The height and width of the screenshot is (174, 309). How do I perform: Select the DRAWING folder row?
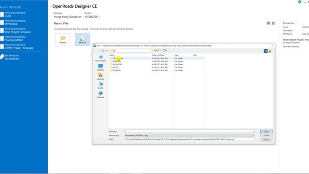pyautogui.click(x=157, y=61)
